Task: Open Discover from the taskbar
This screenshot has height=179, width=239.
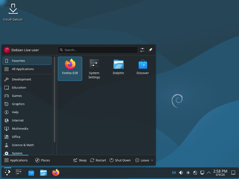Action: point(31,172)
